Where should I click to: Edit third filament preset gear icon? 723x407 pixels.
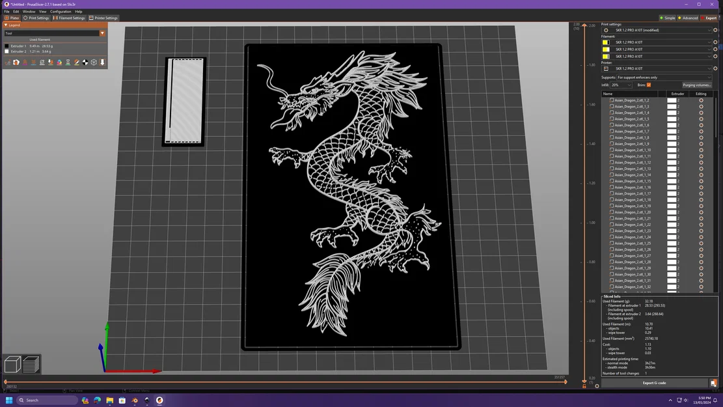click(x=715, y=56)
